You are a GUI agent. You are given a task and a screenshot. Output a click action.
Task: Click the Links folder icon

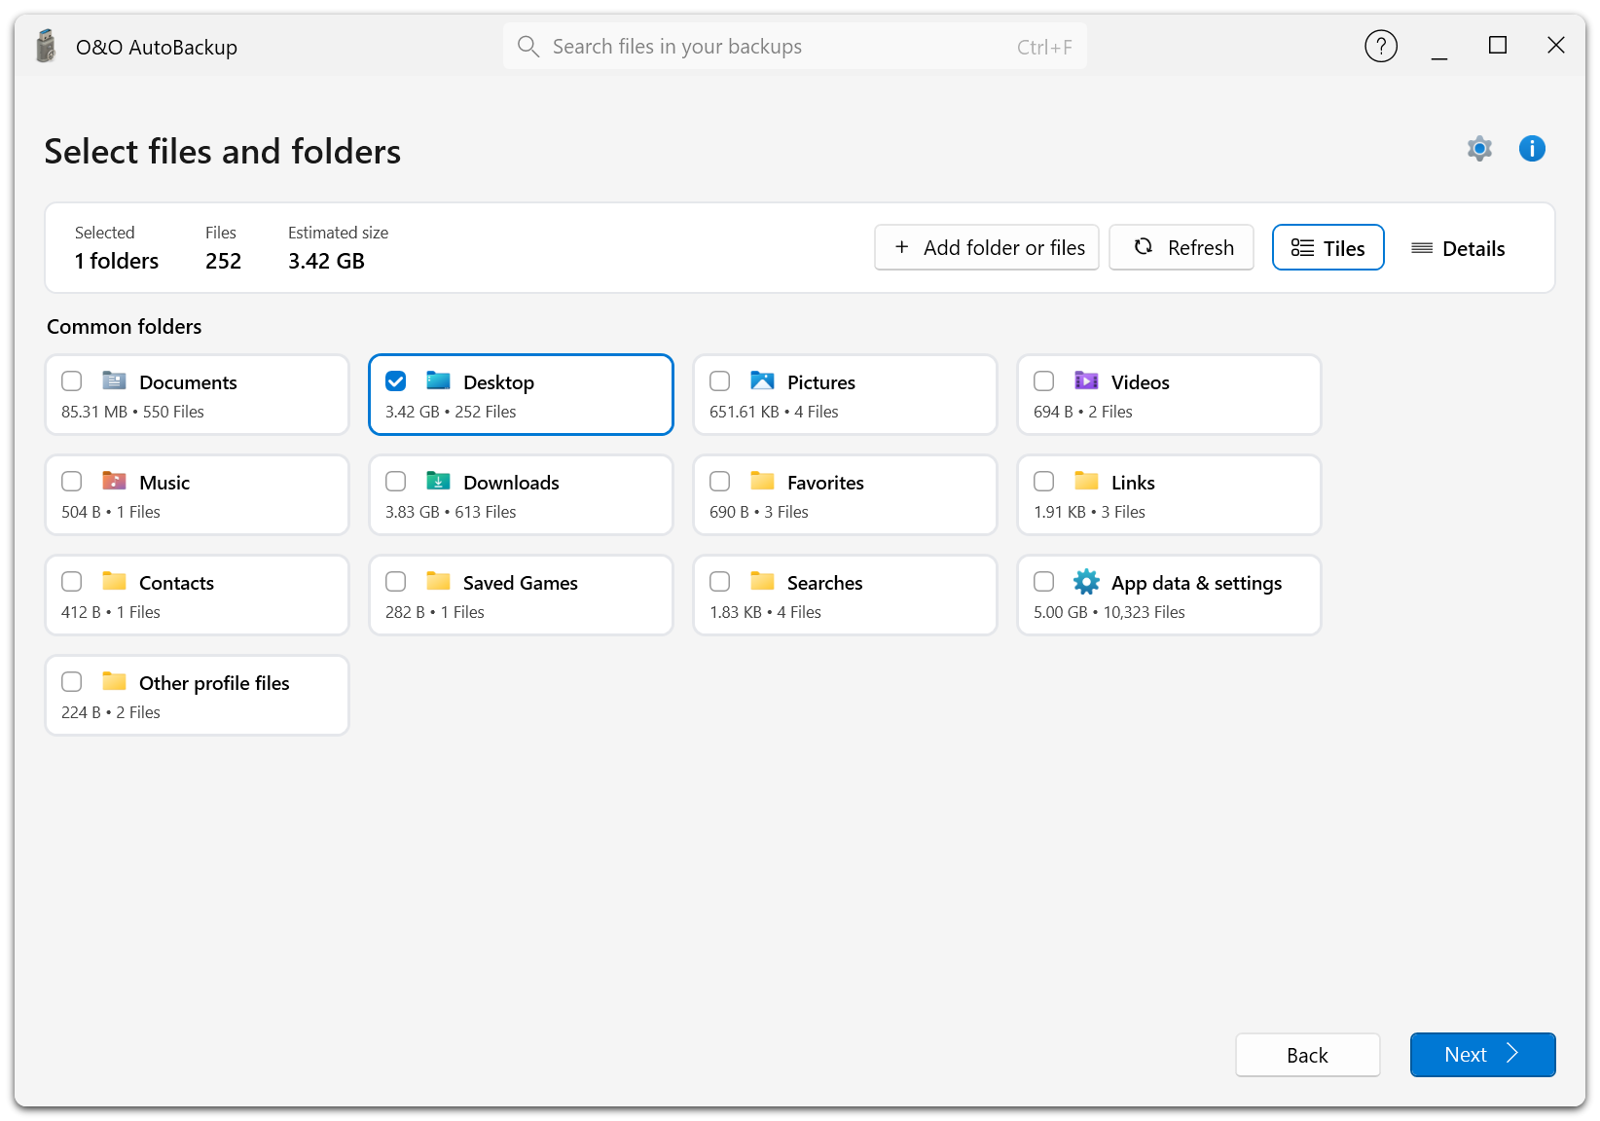point(1086,481)
